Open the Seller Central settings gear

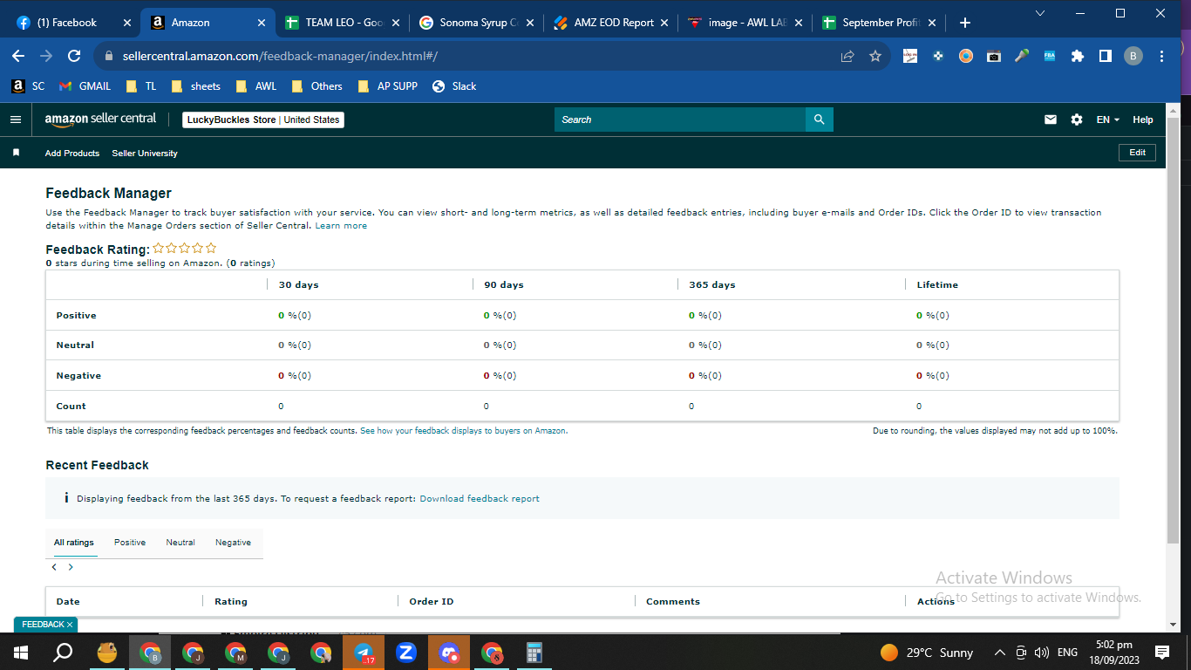click(x=1077, y=120)
